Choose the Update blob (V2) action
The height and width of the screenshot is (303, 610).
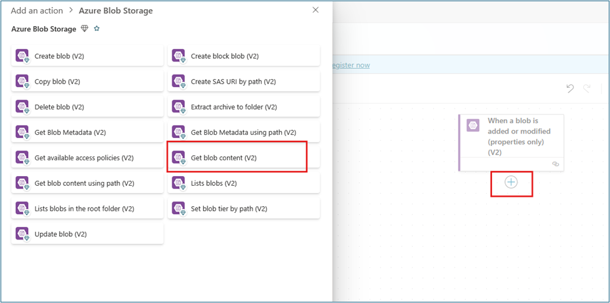(87, 234)
